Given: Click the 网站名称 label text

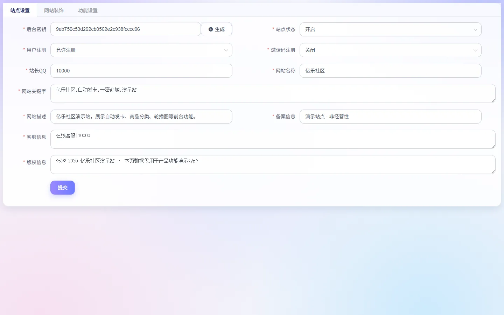Looking at the screenshot, I should (x=286, y=71).
